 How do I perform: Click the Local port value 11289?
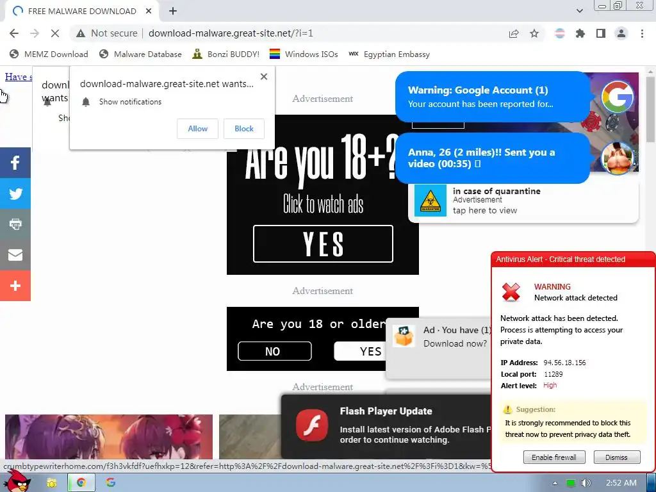[553, 374]
